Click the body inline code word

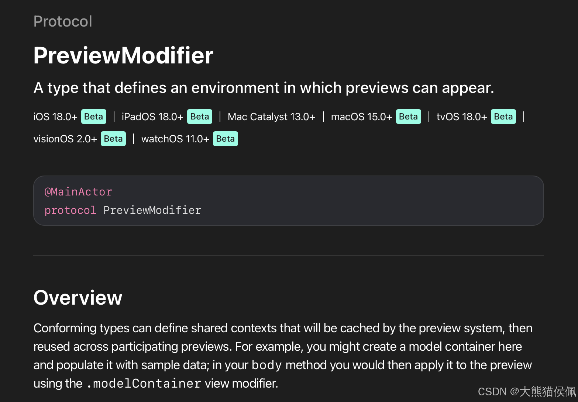point(266,365)
